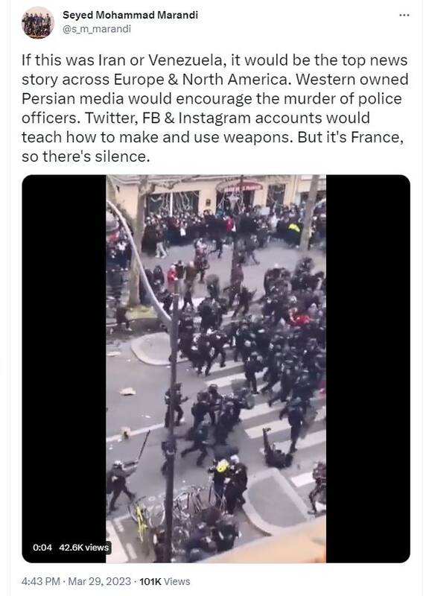Viewport: 426px width, 596px height.
Task: Click the words "Persian media" in tweet
Action: click(x=72, y=99)
